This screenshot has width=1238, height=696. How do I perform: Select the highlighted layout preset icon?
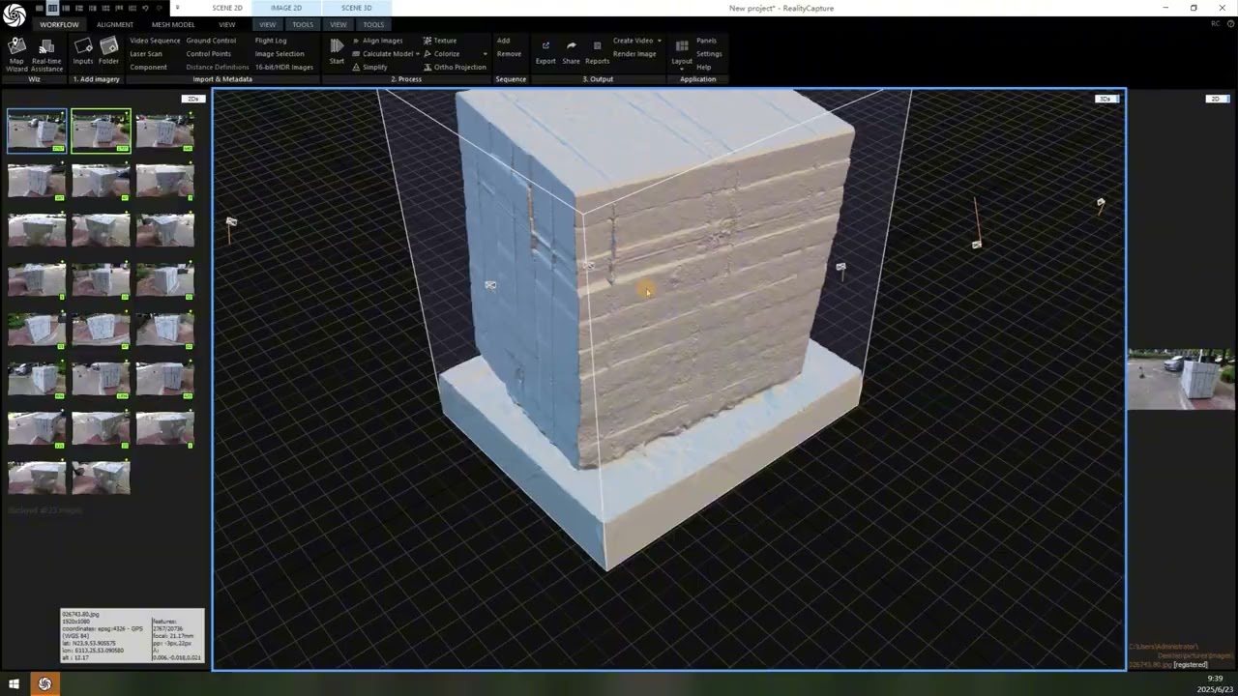(52, 8)
